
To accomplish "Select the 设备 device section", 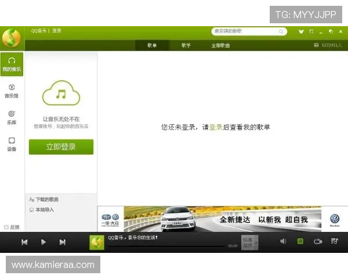I will (12, 144).
